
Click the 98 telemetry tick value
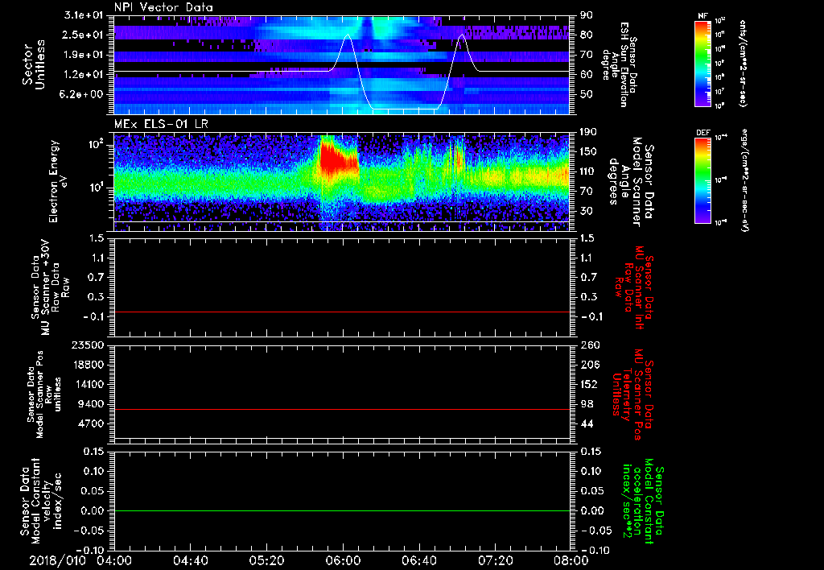pos(587,404)
